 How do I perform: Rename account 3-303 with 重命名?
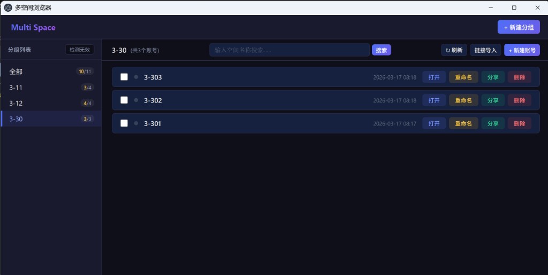click(463, 77)
